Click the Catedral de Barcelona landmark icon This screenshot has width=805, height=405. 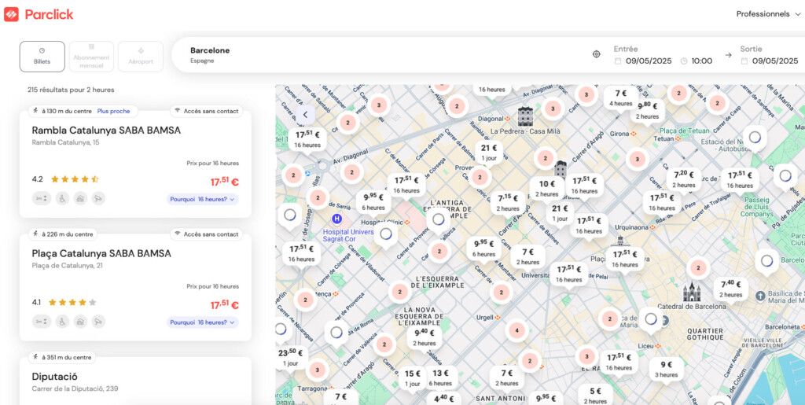click(692, 292)
